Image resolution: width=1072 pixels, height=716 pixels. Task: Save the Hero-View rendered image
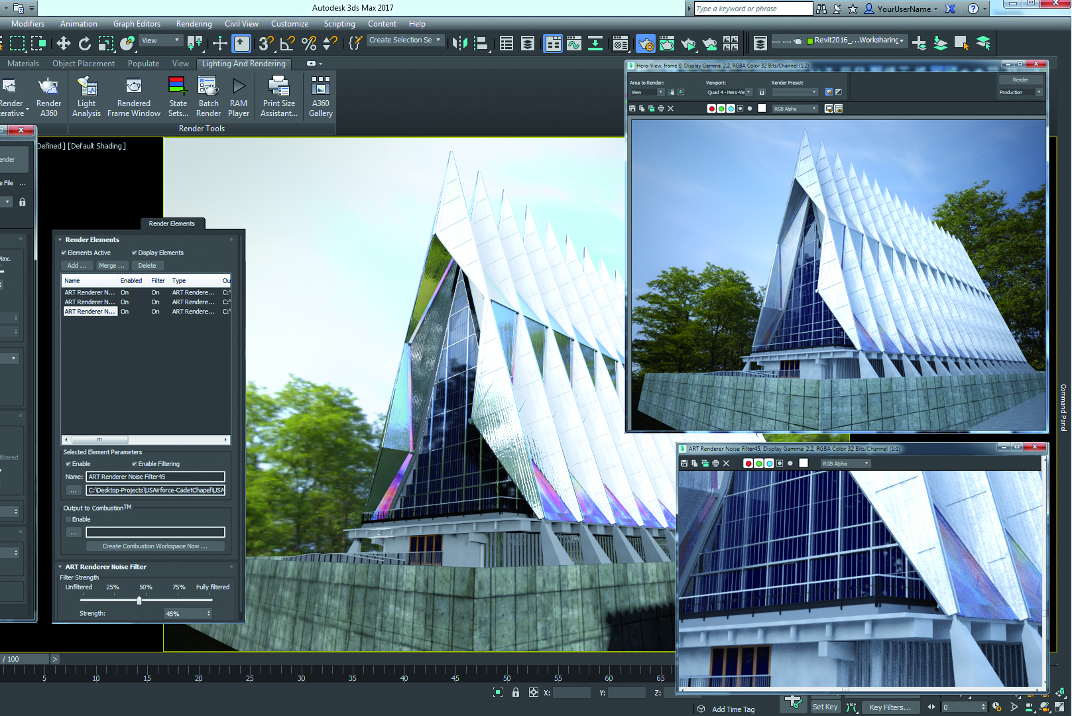click(x=632, y=108)
